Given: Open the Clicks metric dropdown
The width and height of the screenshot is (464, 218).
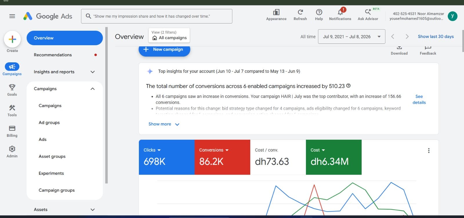Looking at the screenshot, I should point(152,150).
